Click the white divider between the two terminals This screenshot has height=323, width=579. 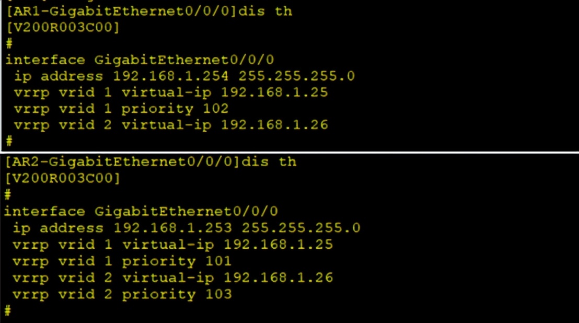click(x=289, y=152)
